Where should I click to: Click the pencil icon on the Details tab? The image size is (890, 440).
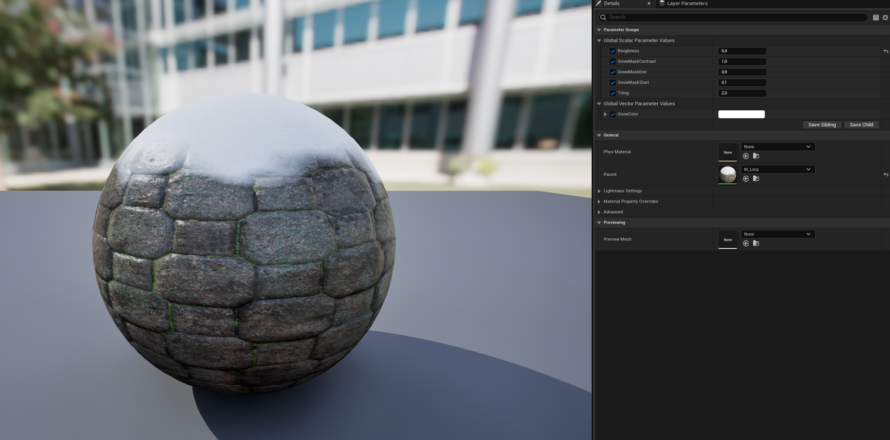[599, 3]
